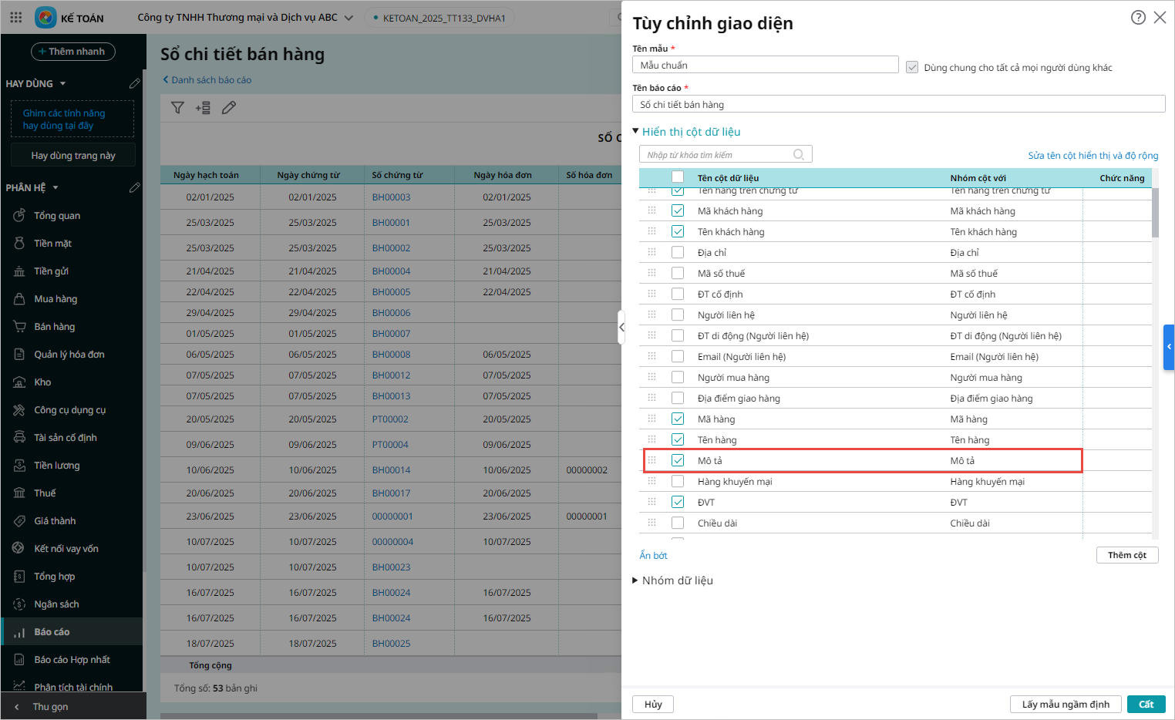1175x720 pixels.
Task: Open the app launcher grid icon
Action: pos(15,17)
